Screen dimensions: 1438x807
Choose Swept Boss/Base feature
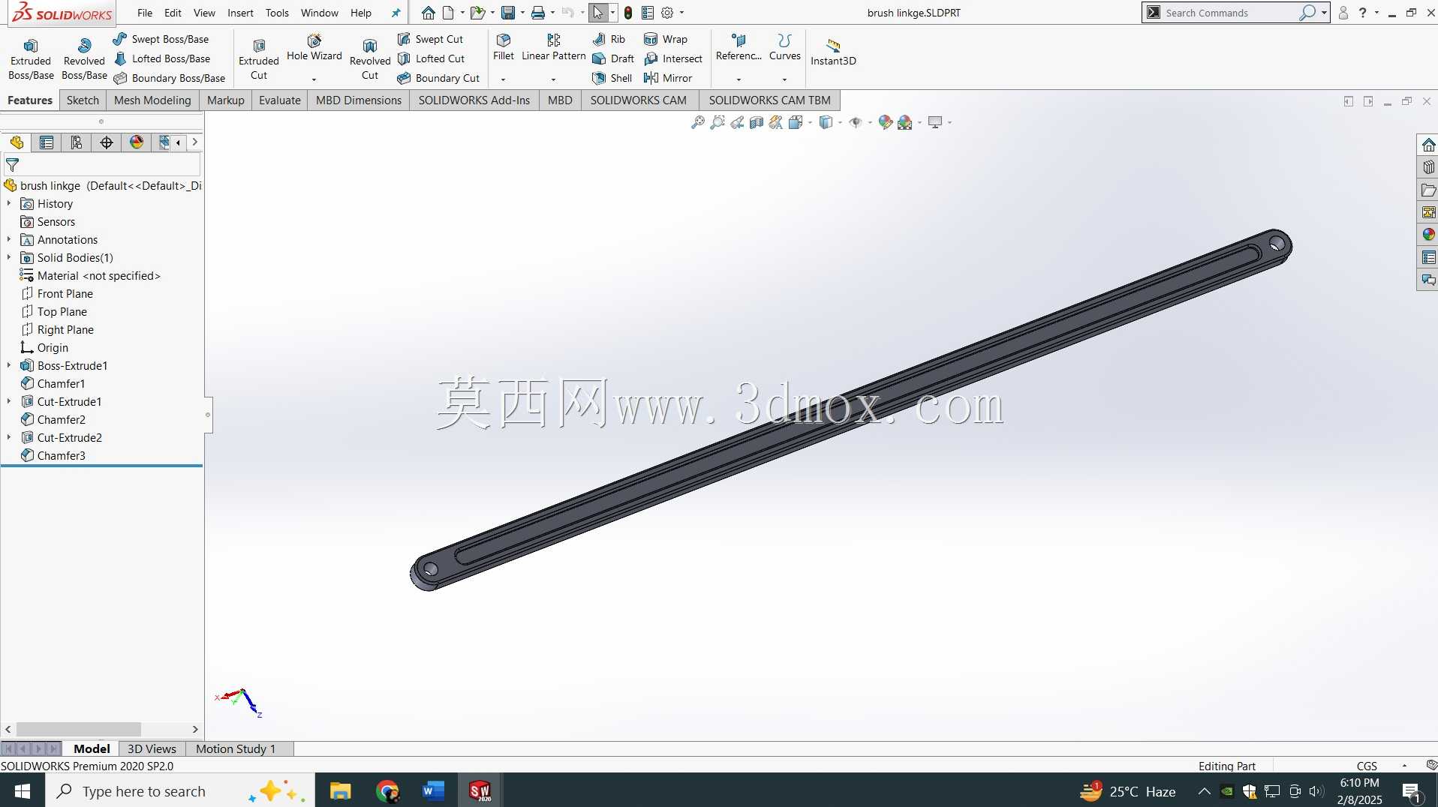point(161,39)
